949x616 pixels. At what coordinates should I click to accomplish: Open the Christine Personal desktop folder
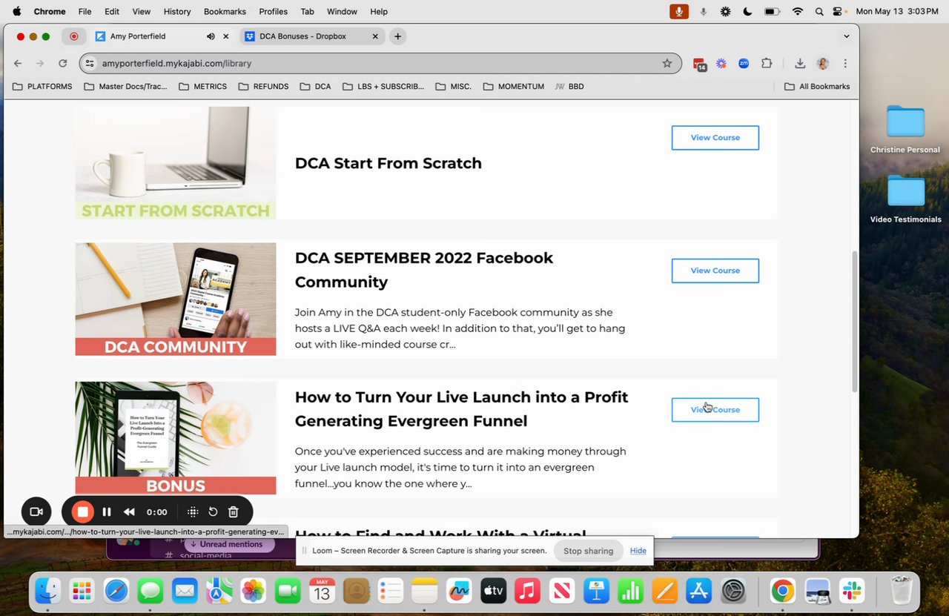(x=905, y=130)
